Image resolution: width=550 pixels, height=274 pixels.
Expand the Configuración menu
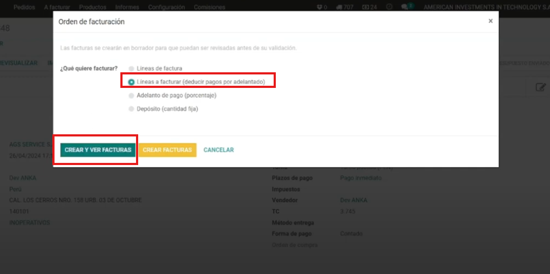click(x=166, y=7)
